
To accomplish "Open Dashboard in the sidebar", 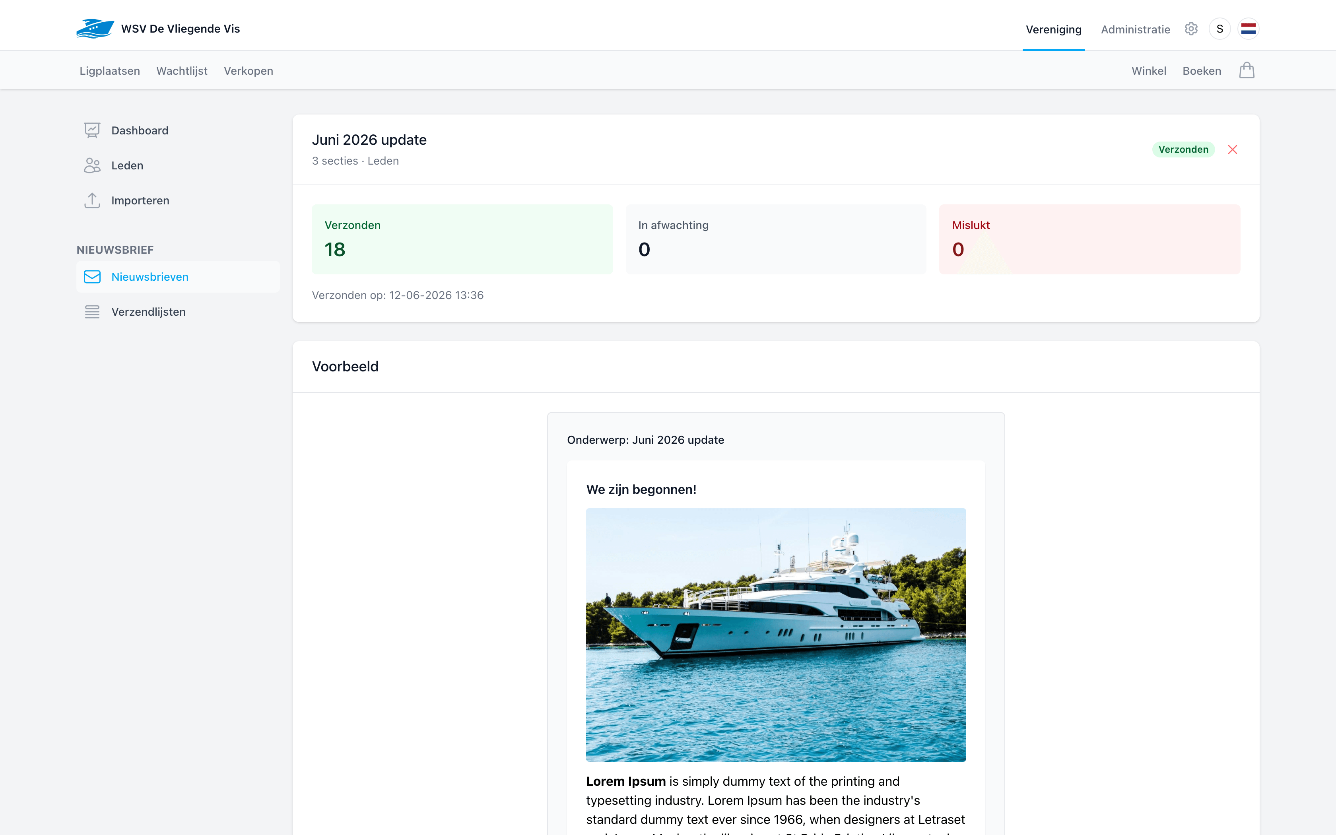I will tap(178, 130).
